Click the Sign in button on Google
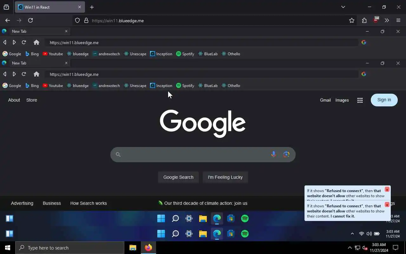Image resolution: width=406 pixels, height=254 pixels. (384, 100)
